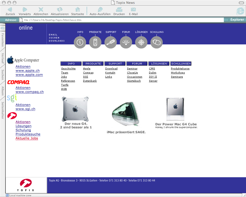Open the Suchen side tab
This screenshot has width=246, height=197.
coord(3,75)
